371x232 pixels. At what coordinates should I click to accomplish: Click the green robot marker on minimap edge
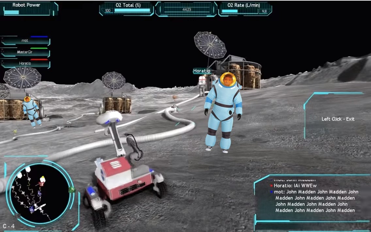(x=72, y=189)
